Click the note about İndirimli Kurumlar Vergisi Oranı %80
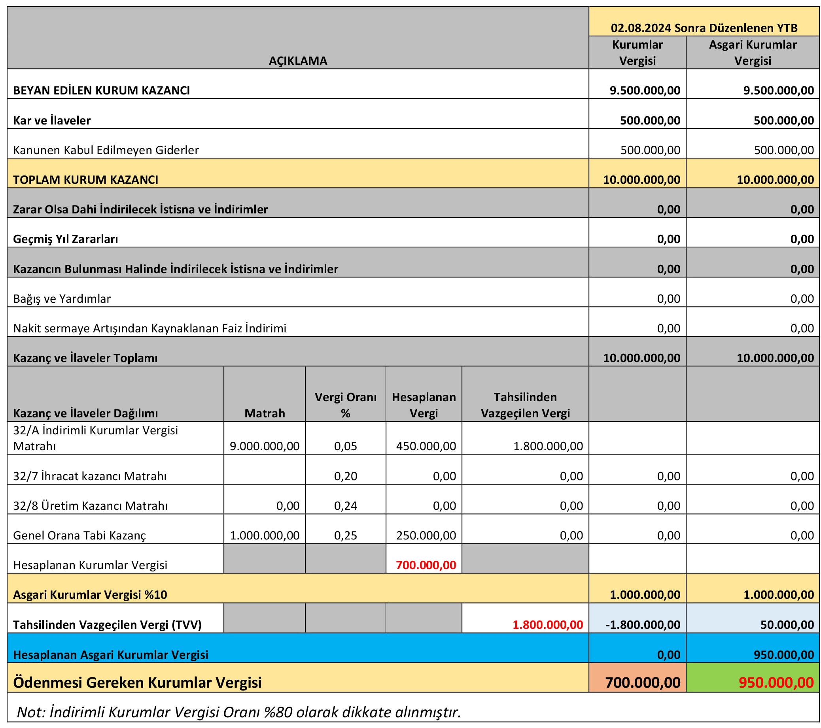 pyautogui.click(x=238, y=712)
